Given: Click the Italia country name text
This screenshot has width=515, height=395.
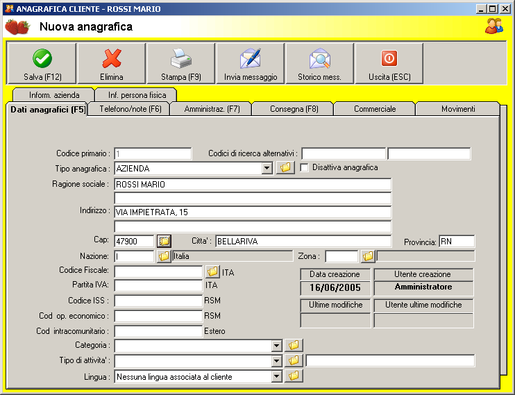Looking at the screenshot, I should [x=181, y=256].
